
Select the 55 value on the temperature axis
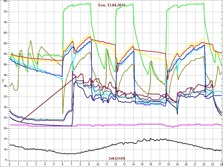pyautogui.click(x=5, y=54)
